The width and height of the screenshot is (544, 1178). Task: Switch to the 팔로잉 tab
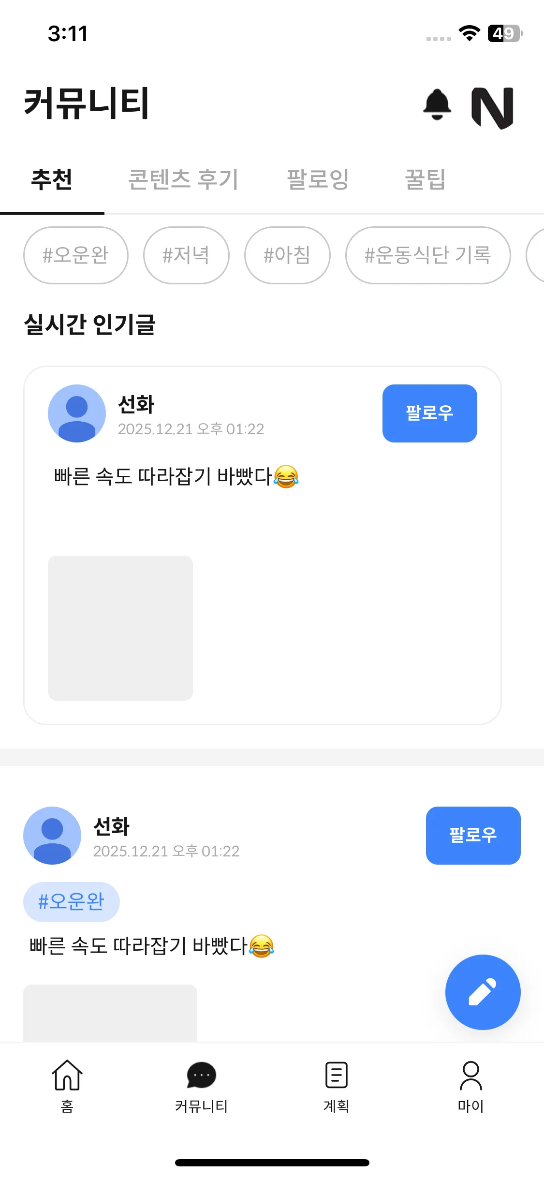click(318, 180)
